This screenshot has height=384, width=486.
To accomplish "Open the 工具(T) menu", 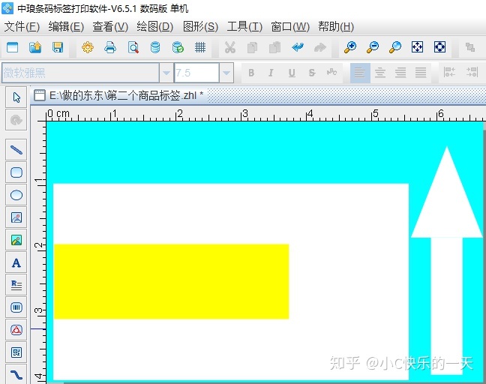I will coord(244,27).
